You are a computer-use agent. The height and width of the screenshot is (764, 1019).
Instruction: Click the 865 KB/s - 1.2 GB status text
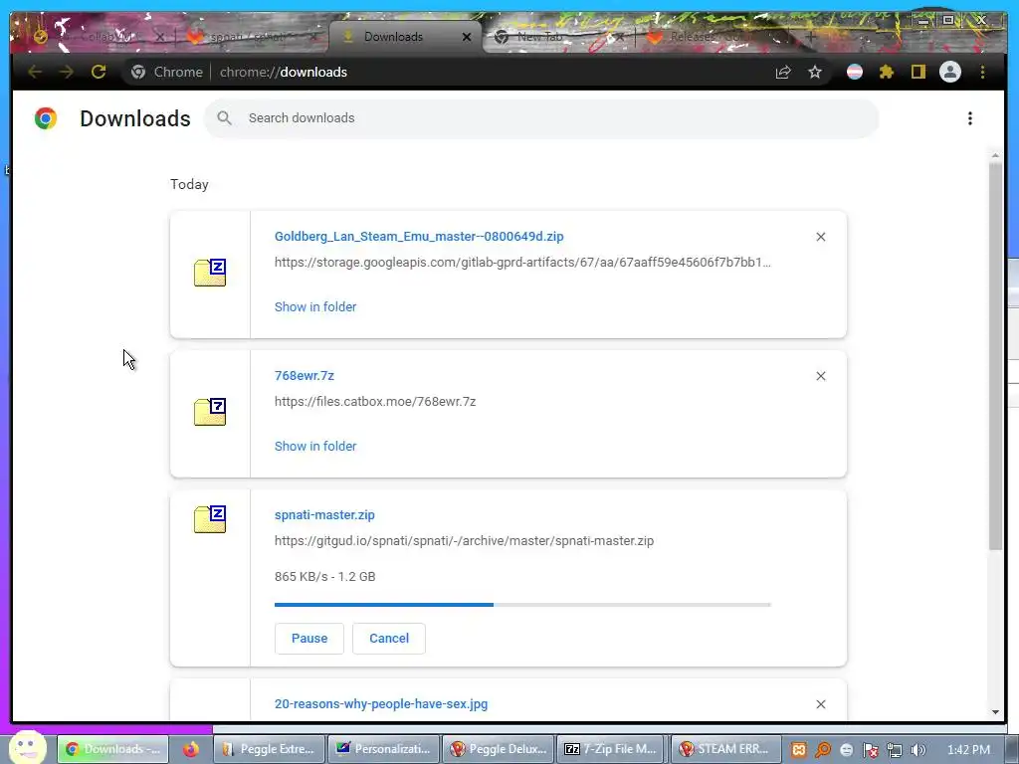click(x=325, y=577)
